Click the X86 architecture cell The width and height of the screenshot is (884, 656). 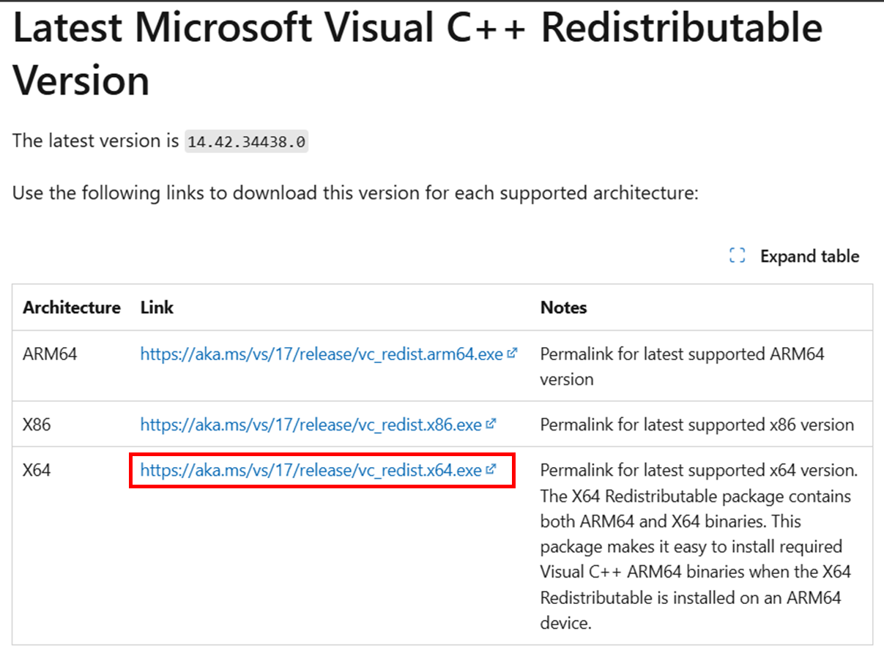[37, 425]
